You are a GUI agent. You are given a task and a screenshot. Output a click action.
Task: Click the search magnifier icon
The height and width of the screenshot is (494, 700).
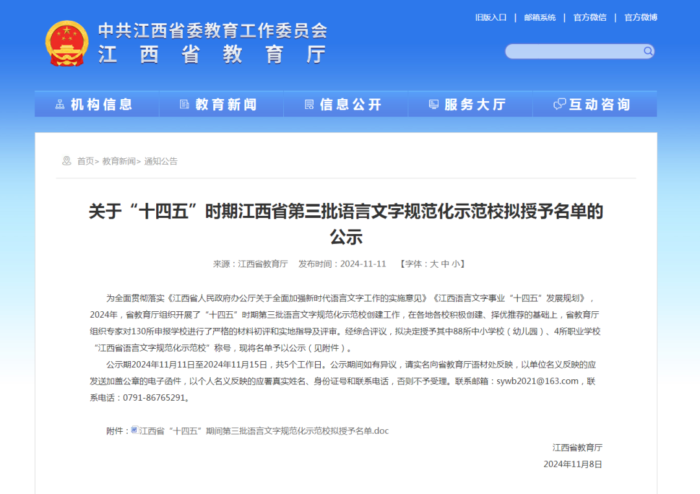click(x=648, y=51)
